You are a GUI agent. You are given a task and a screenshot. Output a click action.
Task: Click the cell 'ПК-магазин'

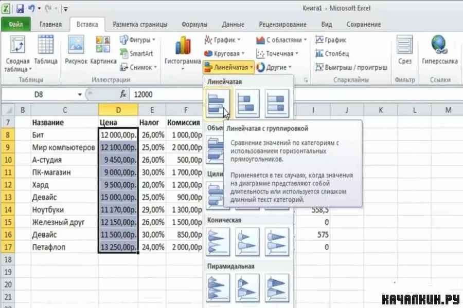pos(64,172)
